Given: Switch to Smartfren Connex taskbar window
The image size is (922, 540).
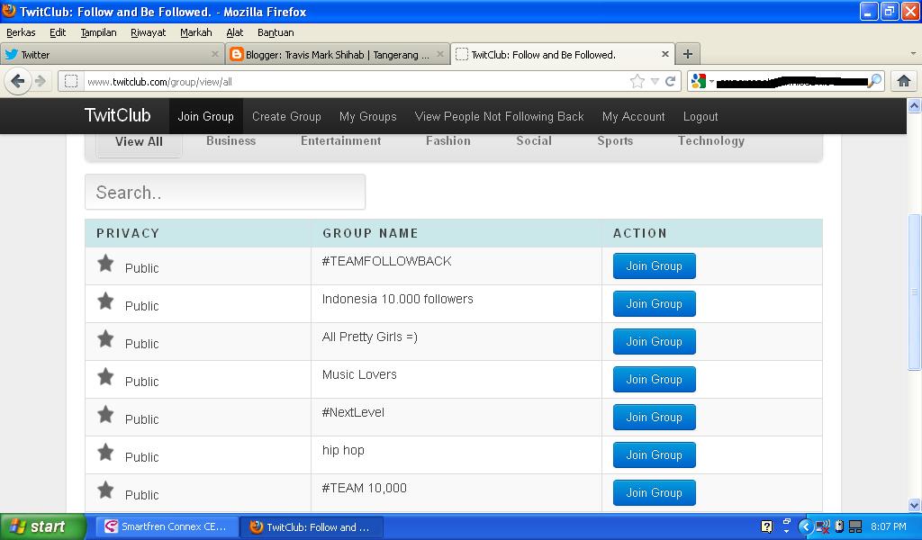Looking at the screenshot, I should tap(167, 526).
